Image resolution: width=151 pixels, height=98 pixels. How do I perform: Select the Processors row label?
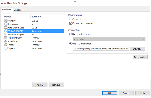coord(13,24)
